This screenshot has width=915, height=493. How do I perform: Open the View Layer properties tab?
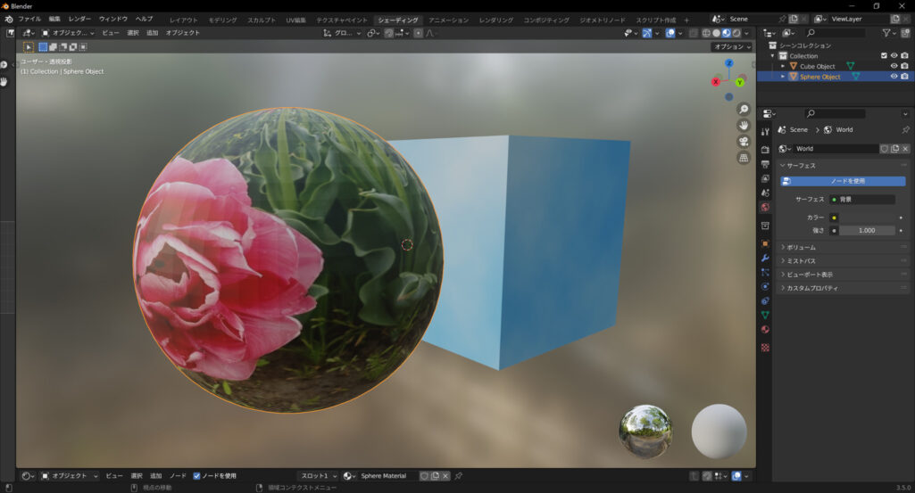tap(765, 178)
